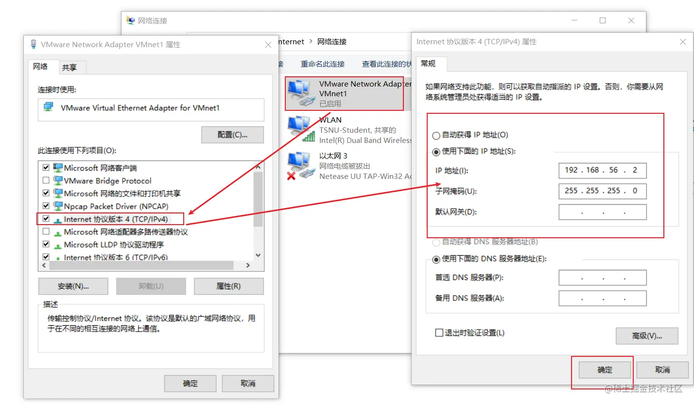Check the 退出时验证设置 checkbox
The height and width of the screenshot is (405, 694).
(439, 333)
